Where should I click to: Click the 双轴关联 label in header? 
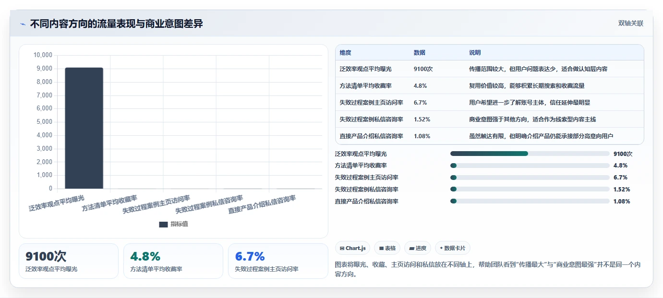tap(631, 24)
